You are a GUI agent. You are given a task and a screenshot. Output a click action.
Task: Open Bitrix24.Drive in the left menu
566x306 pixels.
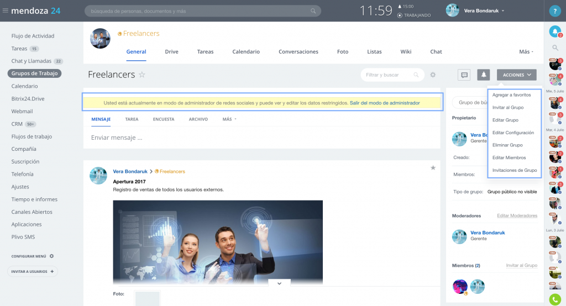(28, 99)
